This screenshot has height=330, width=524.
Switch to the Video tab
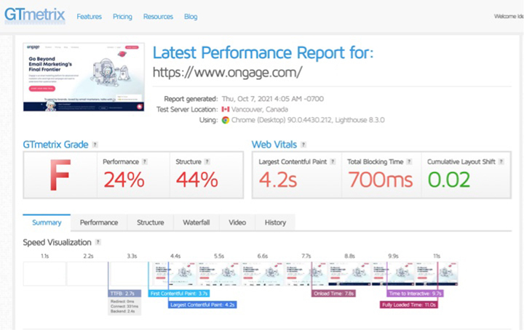[237, 222]
